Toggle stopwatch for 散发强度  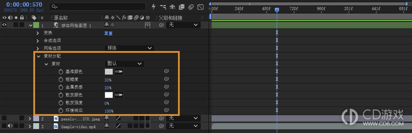[x=61, y=103]
